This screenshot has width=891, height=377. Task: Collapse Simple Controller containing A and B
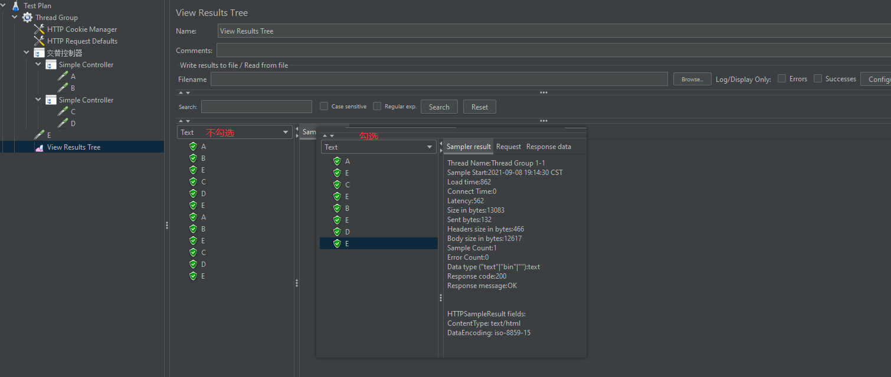coord(38,64)
